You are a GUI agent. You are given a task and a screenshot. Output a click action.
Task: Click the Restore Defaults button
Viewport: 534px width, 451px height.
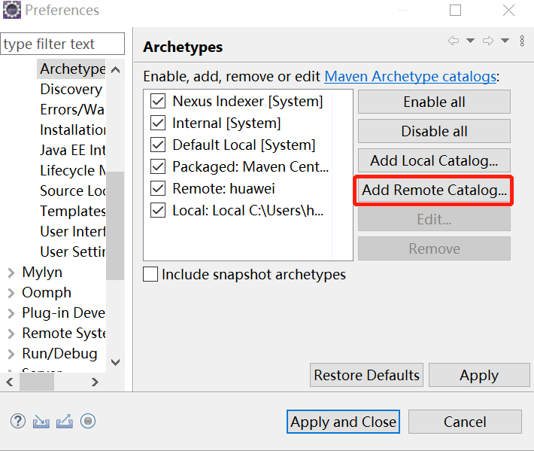(x=366, y=375)
